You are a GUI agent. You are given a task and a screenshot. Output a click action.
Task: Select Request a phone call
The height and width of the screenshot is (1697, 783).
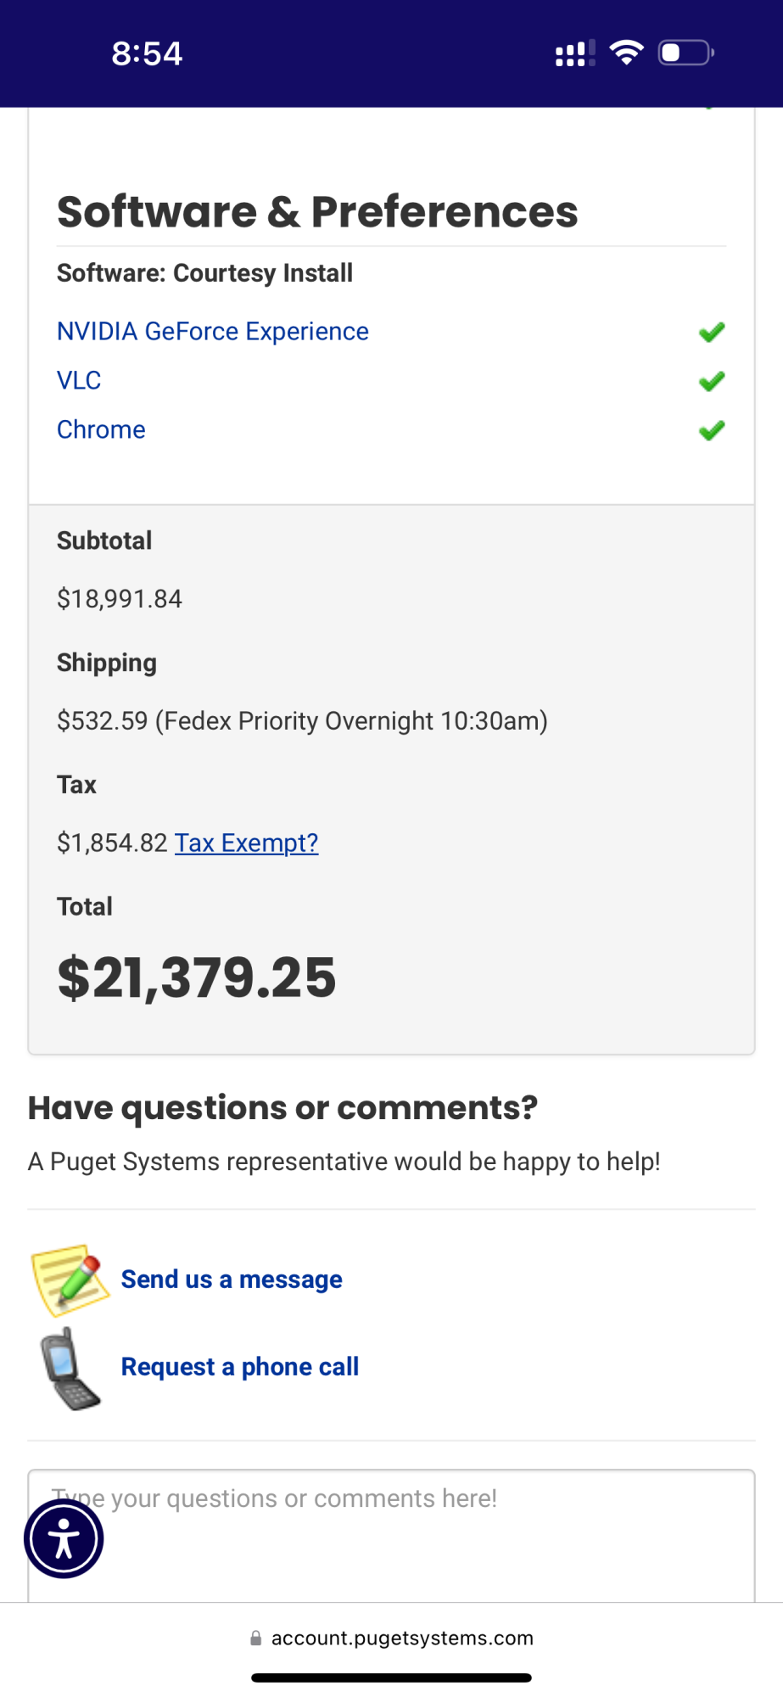tap(239, 1367)
